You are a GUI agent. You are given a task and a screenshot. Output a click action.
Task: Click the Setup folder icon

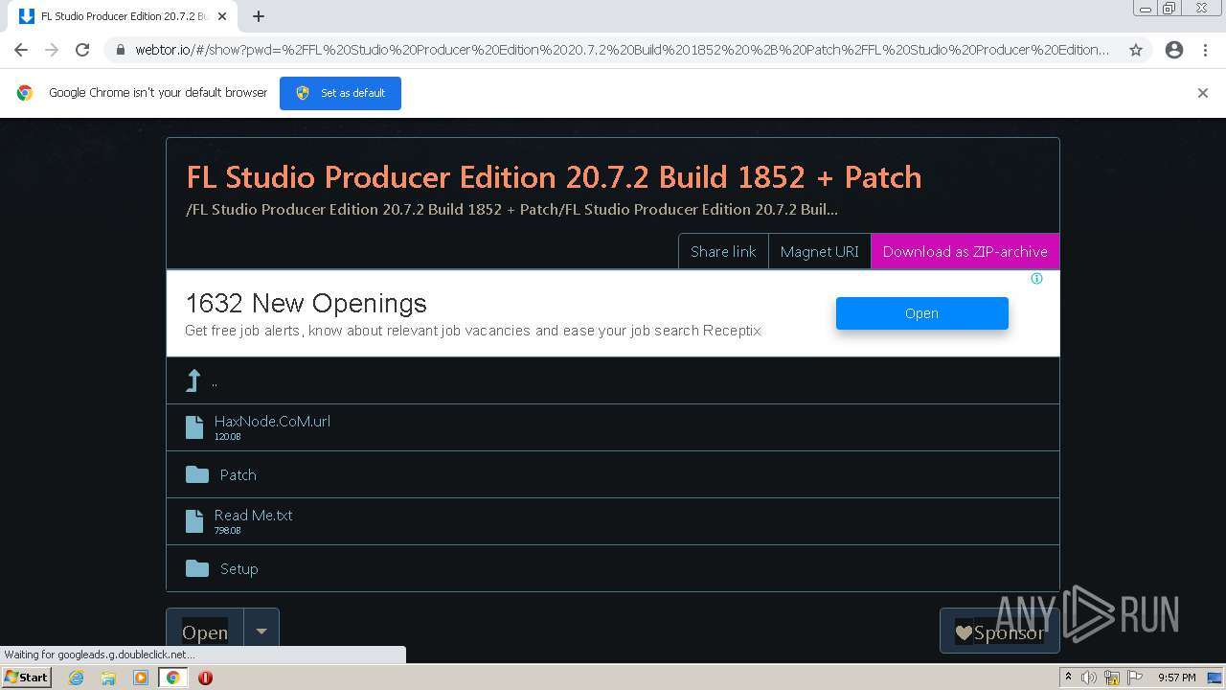tap(197, 568)
